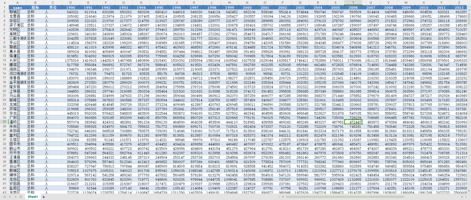The image size is (471, 200).
Task: Click the '长安区' name cell
Action: (x=17, y=60)
